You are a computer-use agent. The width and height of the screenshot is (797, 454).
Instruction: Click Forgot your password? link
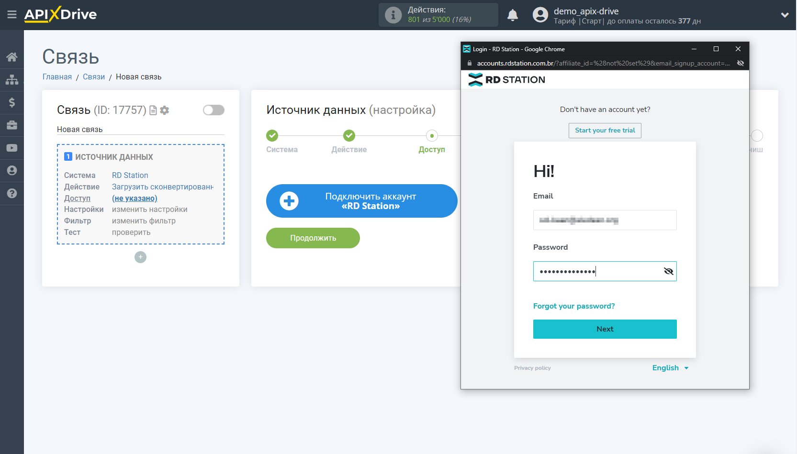[574, 306]
